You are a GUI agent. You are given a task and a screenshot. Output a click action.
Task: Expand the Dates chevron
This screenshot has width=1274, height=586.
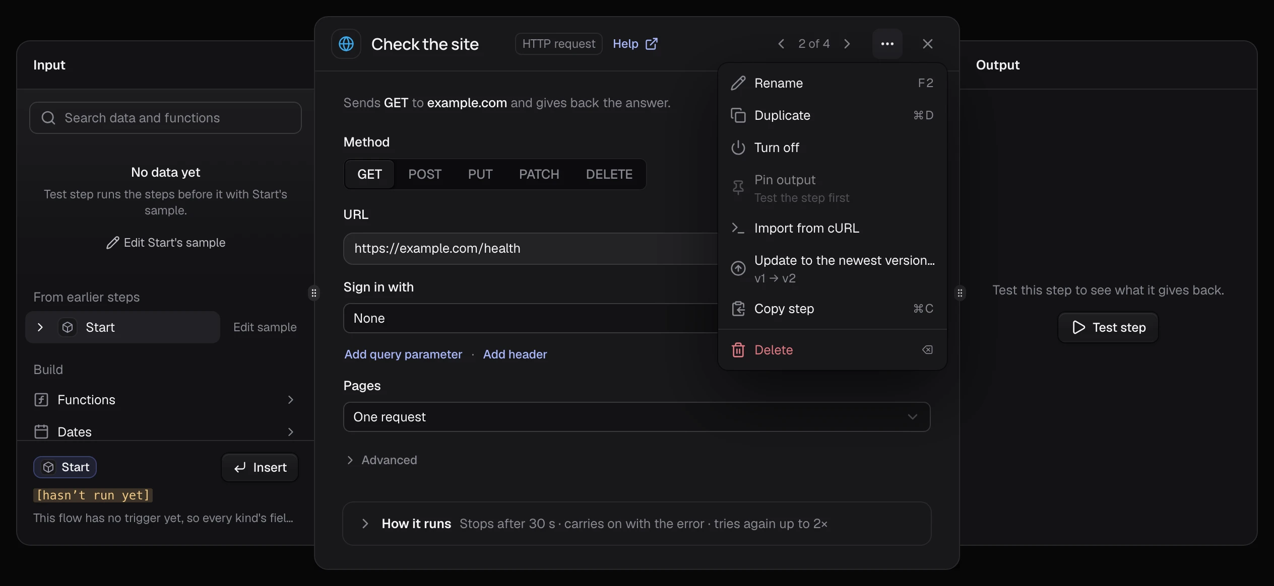[x=290, y=432]
